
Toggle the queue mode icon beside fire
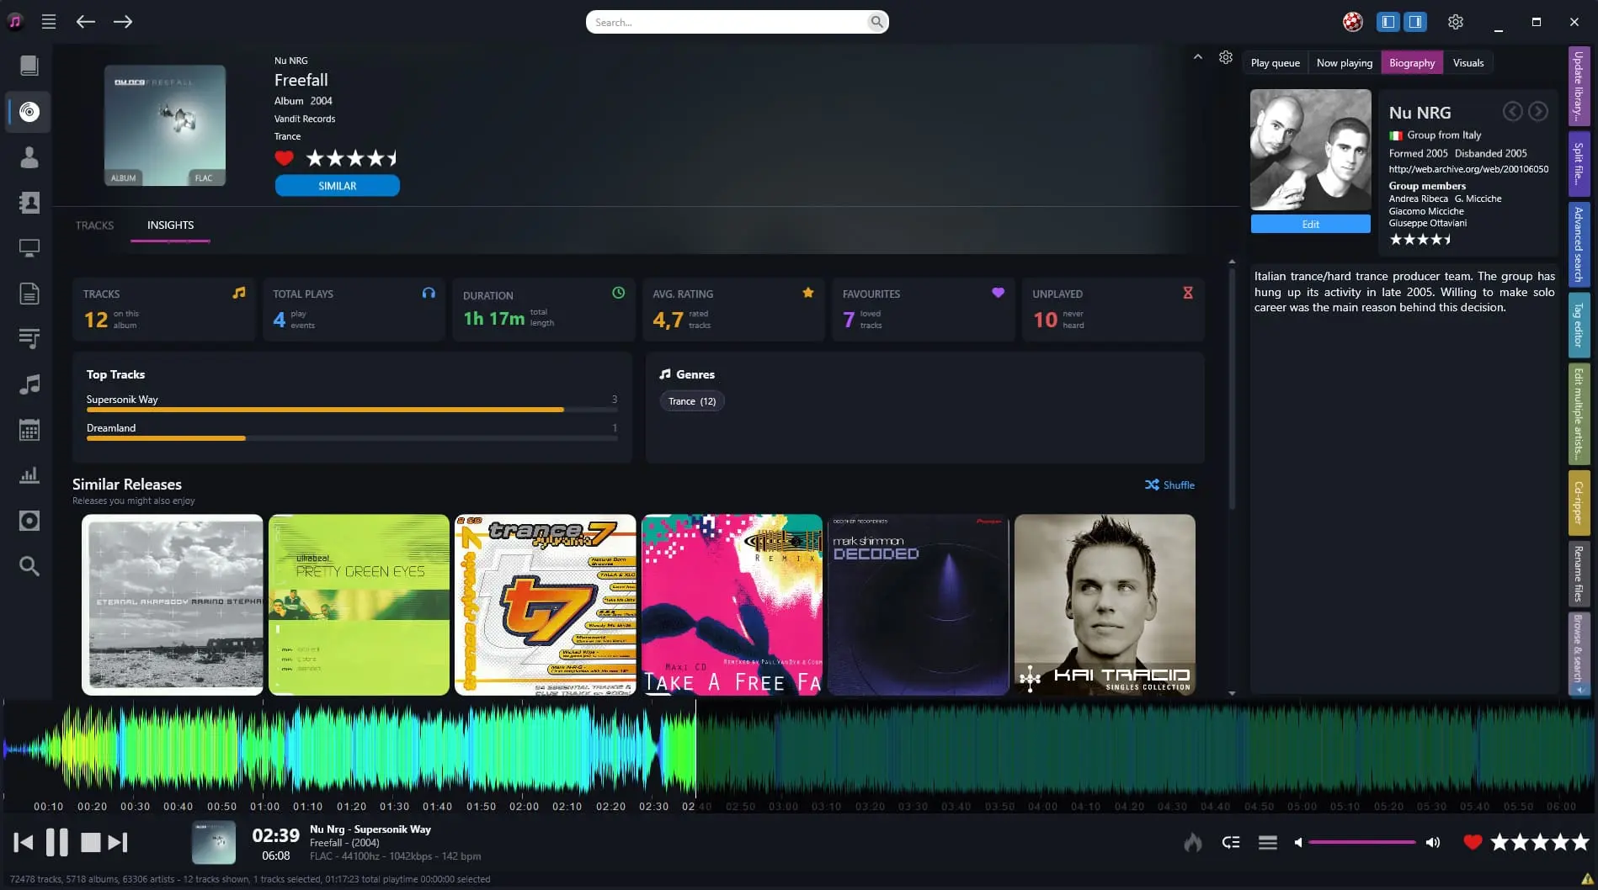[x=1231, y=842]
